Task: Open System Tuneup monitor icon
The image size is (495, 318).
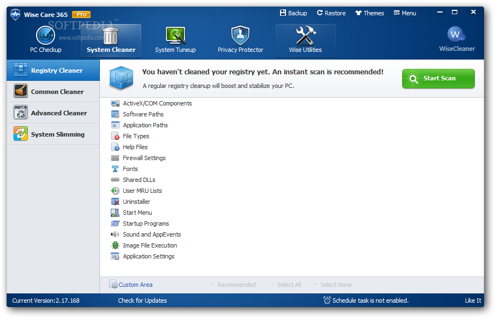Action: [175, 36]
